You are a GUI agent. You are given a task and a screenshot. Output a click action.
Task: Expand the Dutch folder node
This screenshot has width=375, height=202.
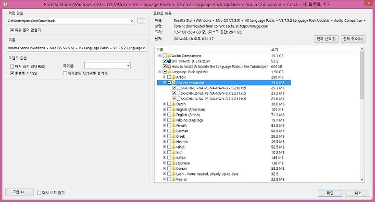(164, 104)
